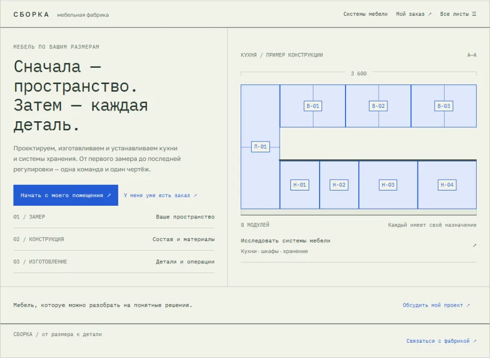Click the Каждый имеет своё назначение caption
Screen dimensions: 490x358
click(x=432, y=225)
